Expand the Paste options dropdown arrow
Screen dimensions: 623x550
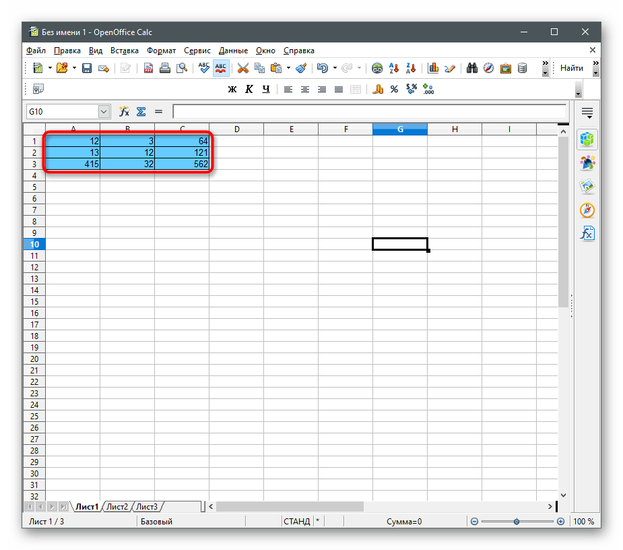pos(288,68)
